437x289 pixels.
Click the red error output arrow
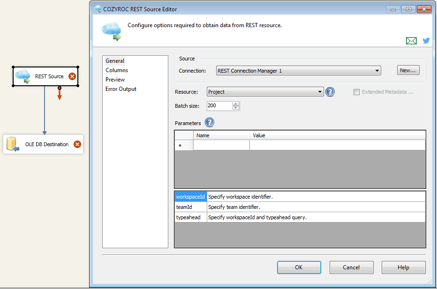point(60,93)
